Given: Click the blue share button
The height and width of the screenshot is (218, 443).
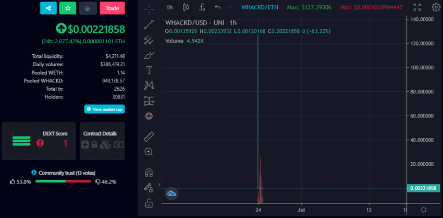Looking at the screenshot, I should click(x=48, y=8).
